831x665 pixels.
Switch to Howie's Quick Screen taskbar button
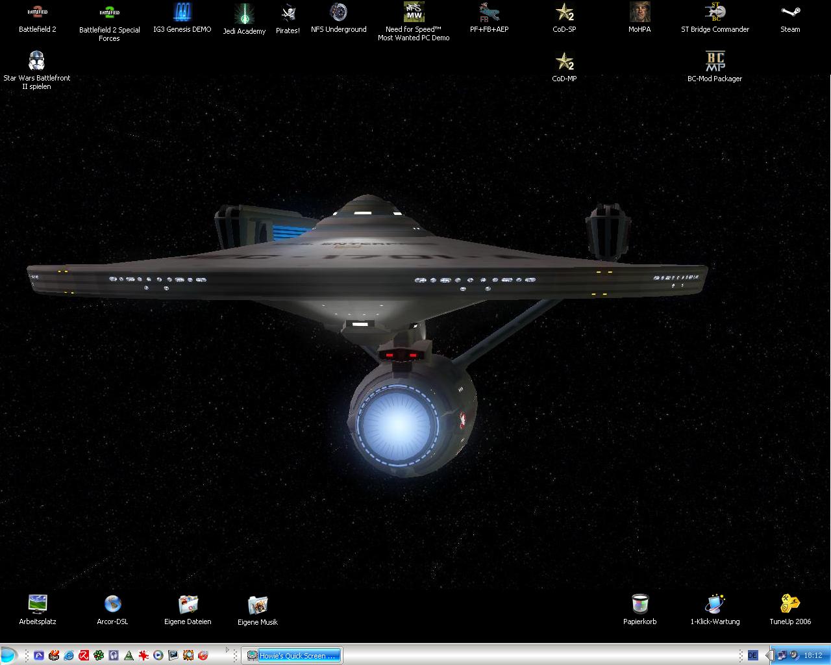tap(291, 655)
